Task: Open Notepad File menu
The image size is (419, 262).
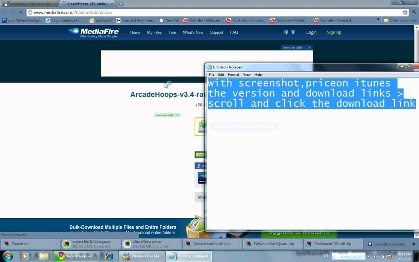Action: [211, 75]
